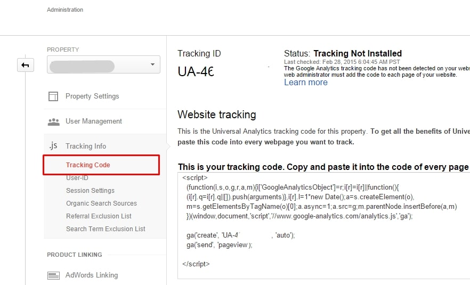
Task: Go to Session Settings
Action: pos(90,191)
